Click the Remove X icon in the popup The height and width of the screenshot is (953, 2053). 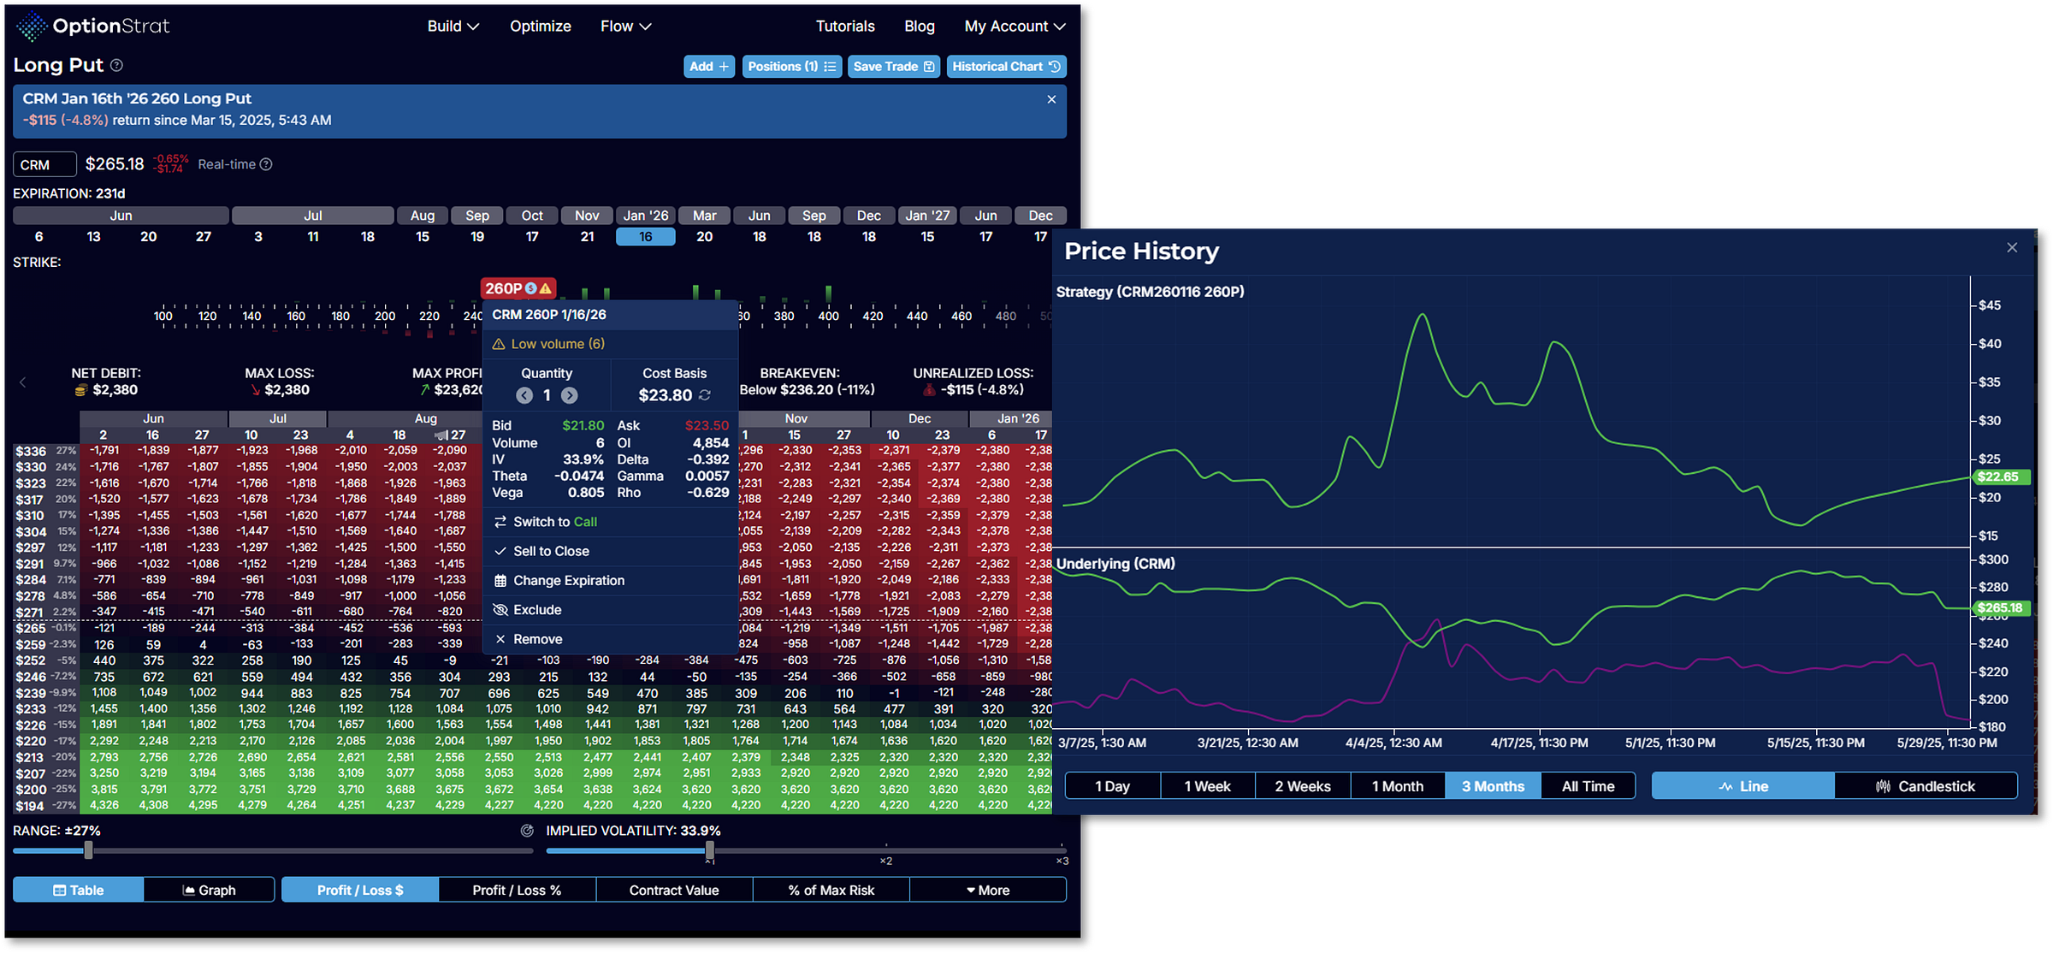point(500,639)
